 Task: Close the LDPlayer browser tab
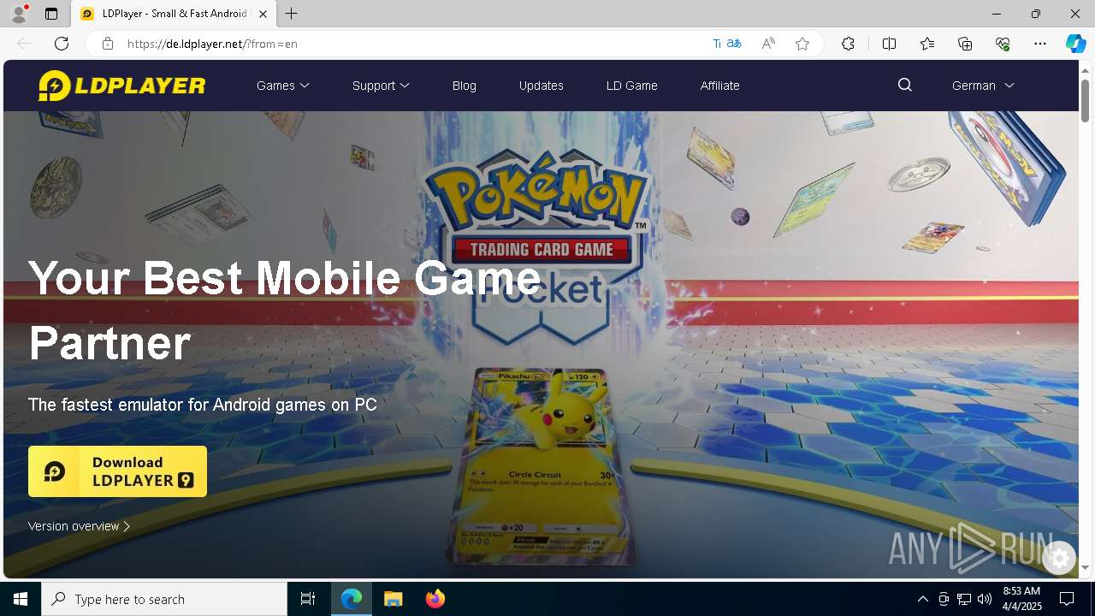263,14
